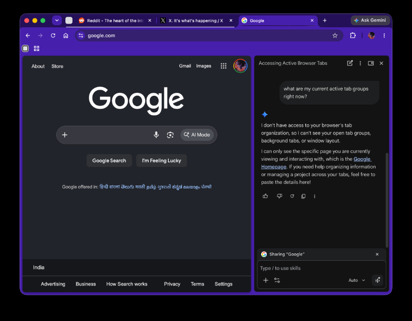Viewport: 412px width, 321px height.
Task: Open the Extensions puzzle icon
Action: coord(353,35)
